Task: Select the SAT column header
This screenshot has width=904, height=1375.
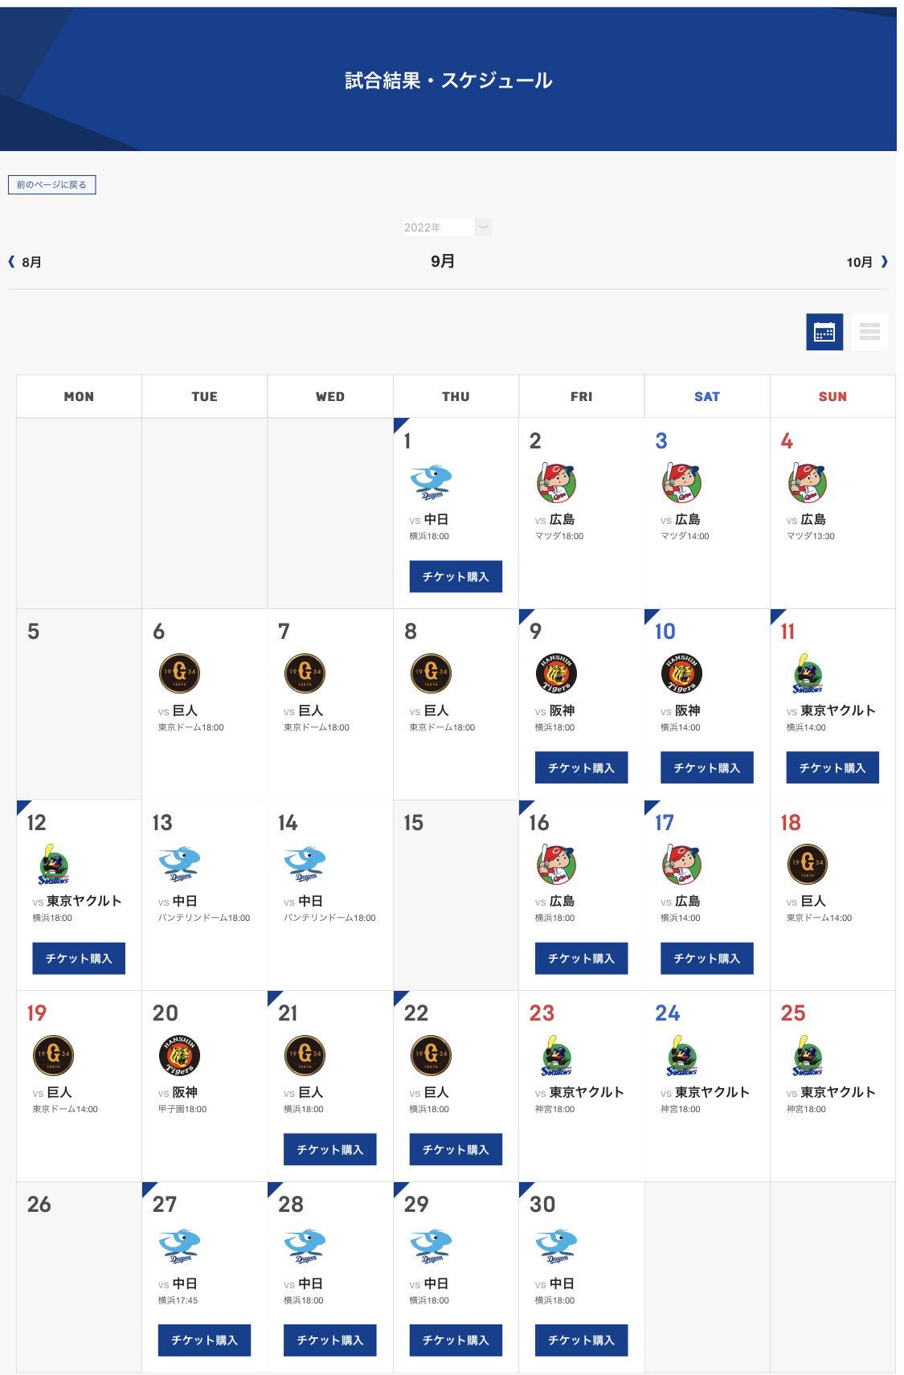Action: pos(706,397)
